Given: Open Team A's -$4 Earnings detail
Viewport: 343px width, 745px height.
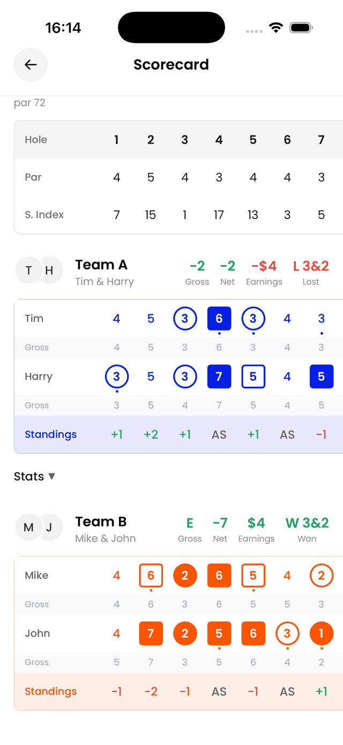Looking at the screenshot, I should (264, 270).
